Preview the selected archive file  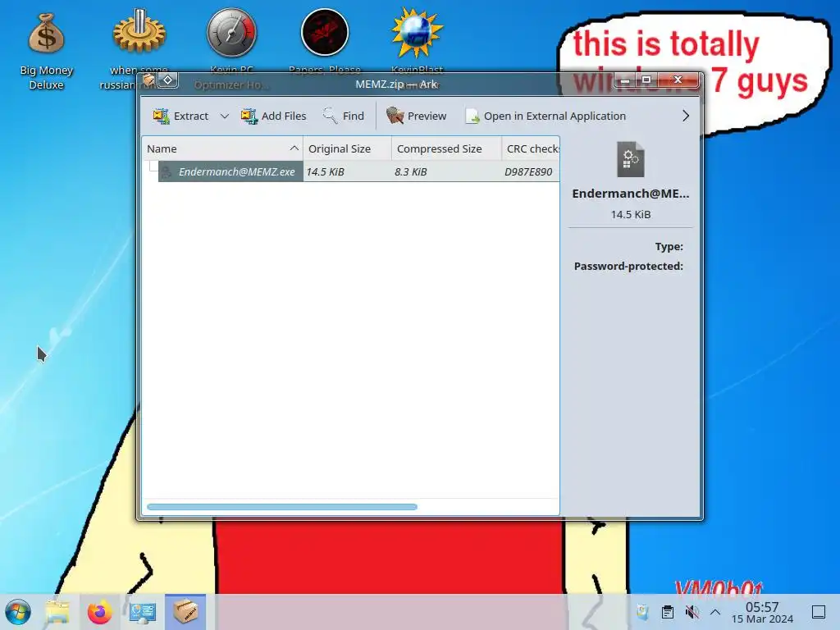pos(416,116)
